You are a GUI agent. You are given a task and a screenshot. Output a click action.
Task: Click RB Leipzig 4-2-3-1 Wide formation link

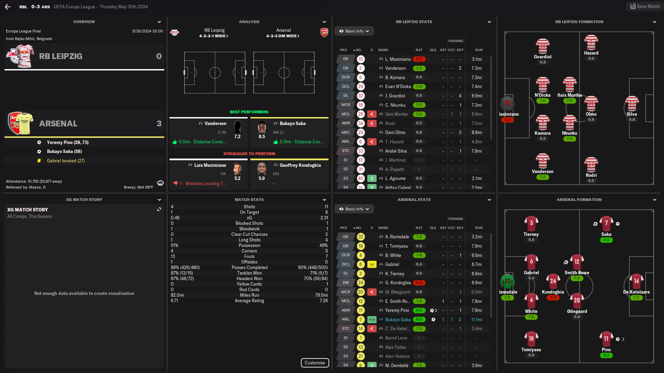(214, 36)
